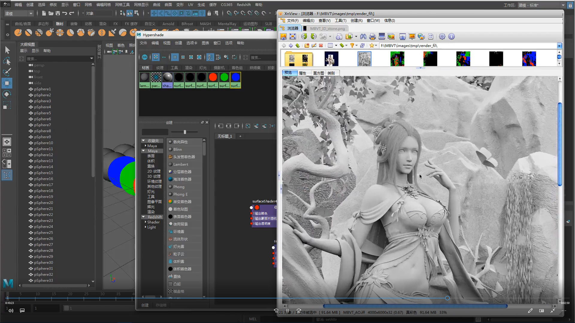Image resolution: width=575 pixels, height=323 pixels.
Task: Click XnView refresh icon beside filter
Action: point(362,45)
